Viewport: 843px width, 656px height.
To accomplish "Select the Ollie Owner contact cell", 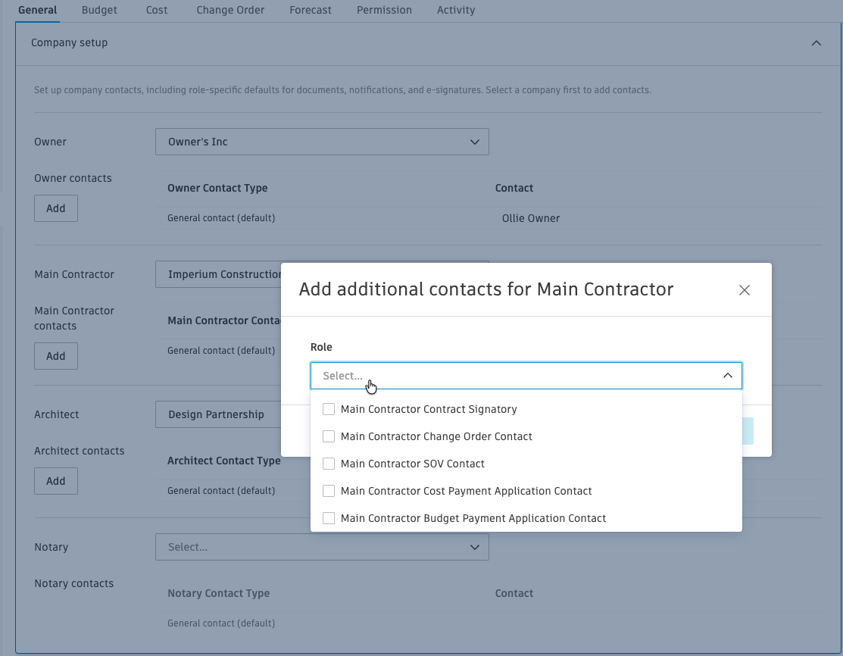I will coord(531,218).
